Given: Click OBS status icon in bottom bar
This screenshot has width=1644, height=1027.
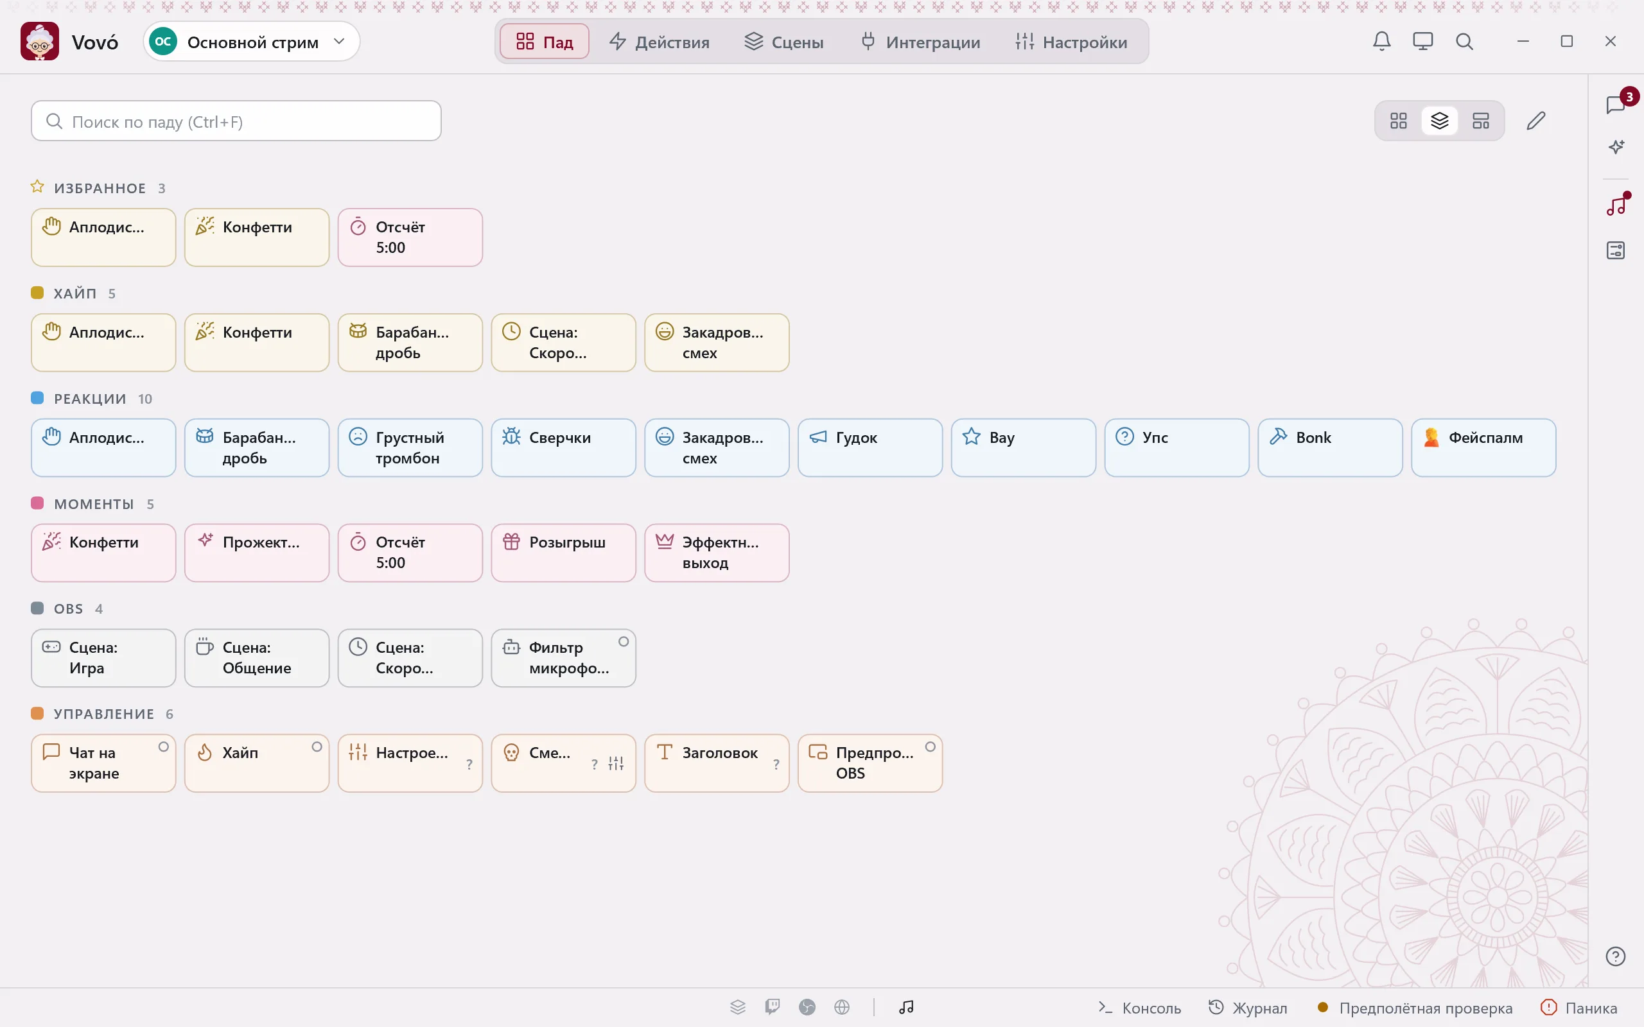Looking at the screenshot, I should click(x=807, y=1006).
